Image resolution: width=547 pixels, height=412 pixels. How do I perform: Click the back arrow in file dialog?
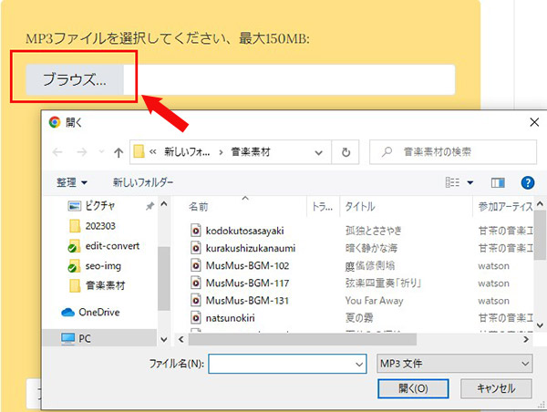[x=59, y=151]
